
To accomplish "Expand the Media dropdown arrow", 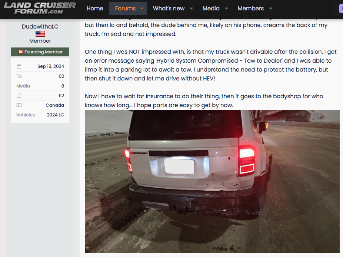I will [226, 9].
